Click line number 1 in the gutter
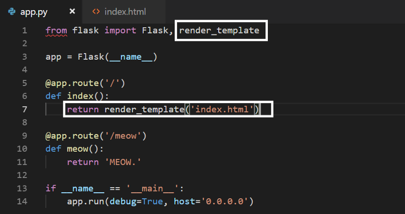 [24, 30]
